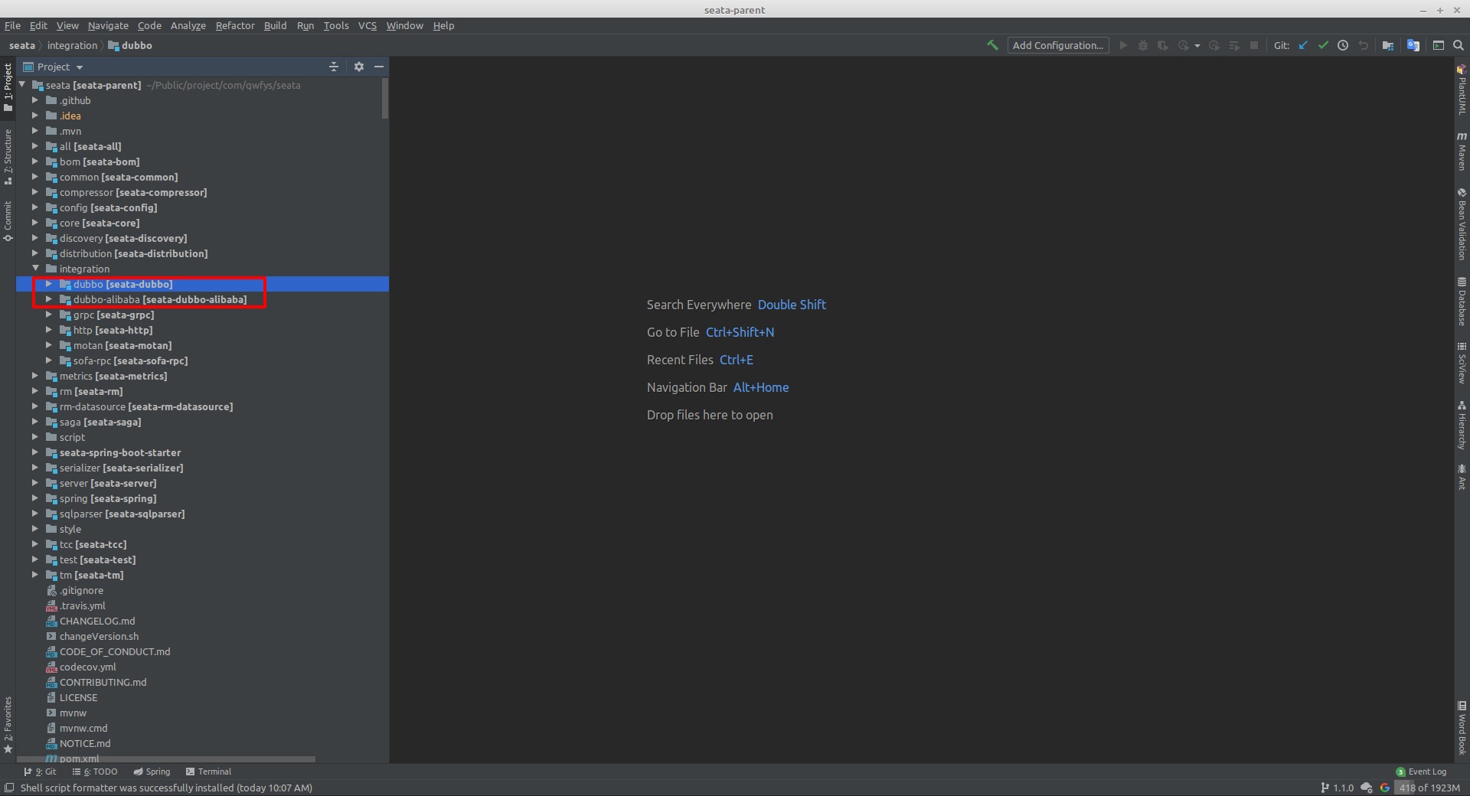Click the memory indicator 418 of 1923M
1470x796 pixels.
[1429, 788]
